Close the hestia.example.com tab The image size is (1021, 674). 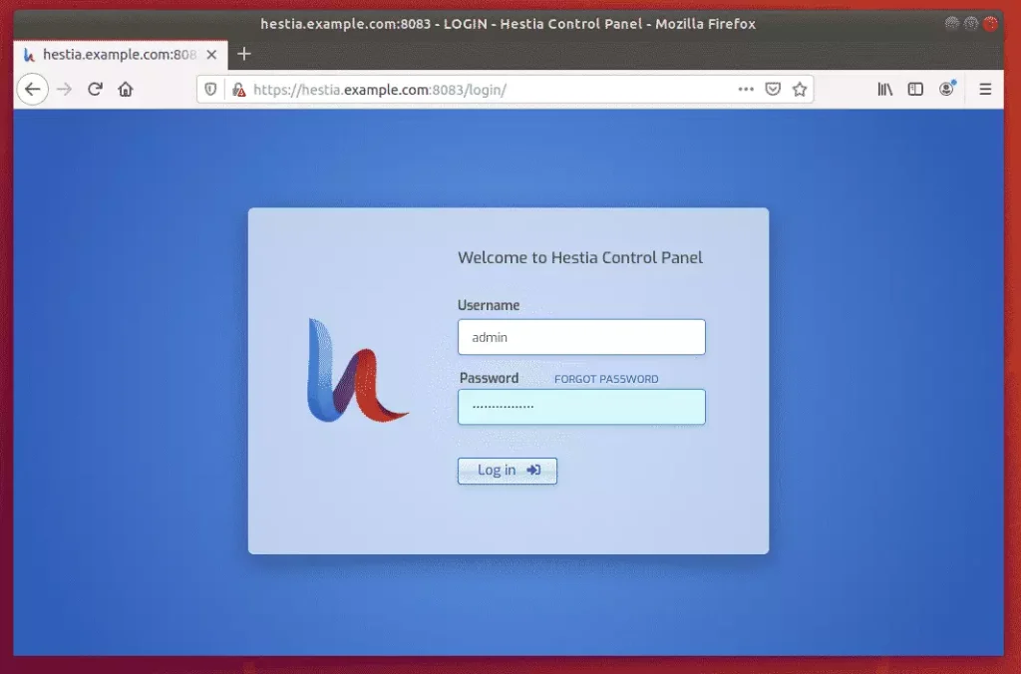click(211, 55)
